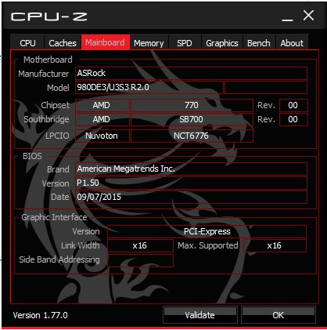
Task: Minimize the CPU-Z window
Action: tap(287, 16)
